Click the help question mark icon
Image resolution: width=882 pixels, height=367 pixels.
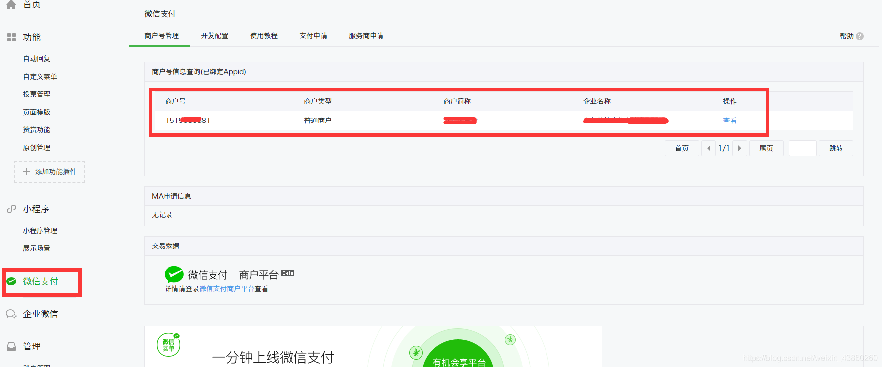(x=860, y=36)
